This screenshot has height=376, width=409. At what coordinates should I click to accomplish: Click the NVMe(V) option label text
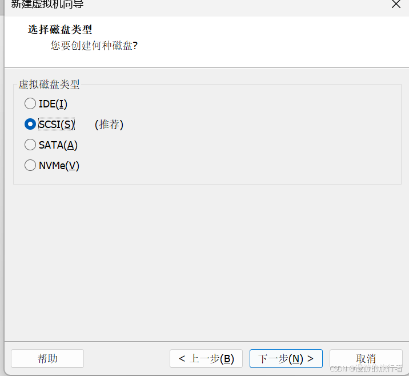pyautogui.click(x=59, y=166)
